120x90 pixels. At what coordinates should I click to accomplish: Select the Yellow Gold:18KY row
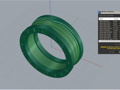pos(109,26)
